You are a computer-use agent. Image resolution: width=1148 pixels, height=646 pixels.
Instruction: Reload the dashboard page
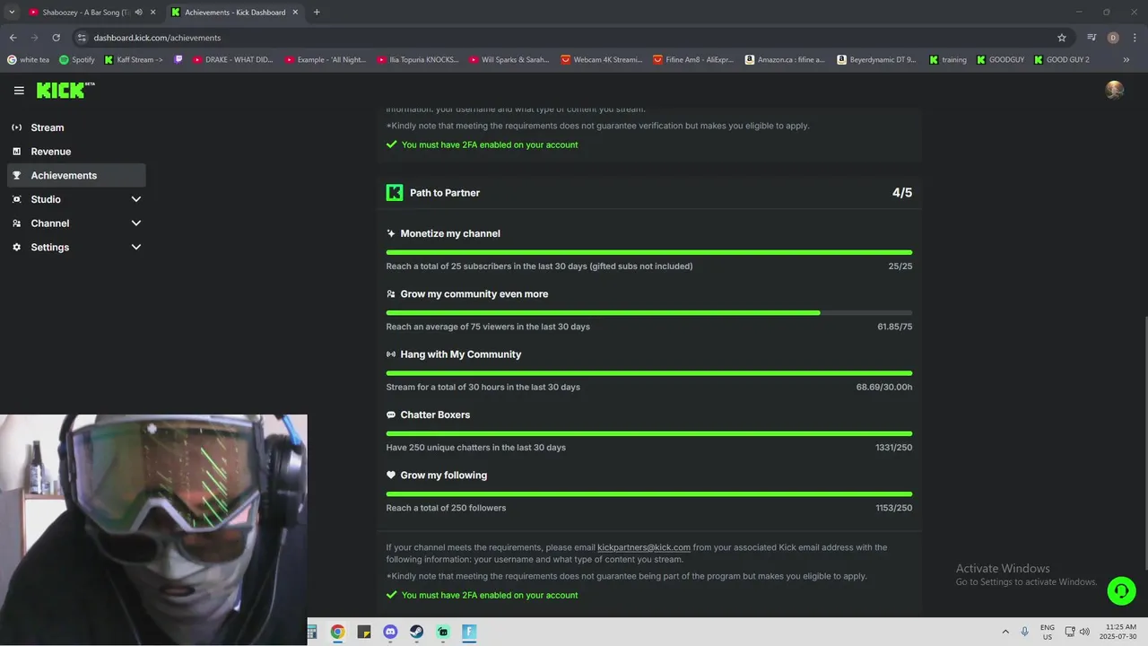pos(56,38)
